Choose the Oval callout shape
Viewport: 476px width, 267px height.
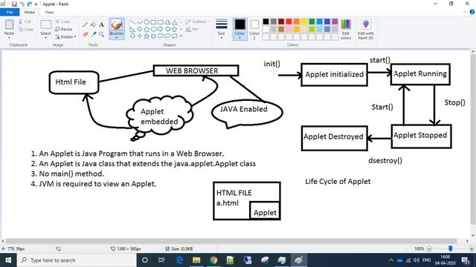pos(167,36)
